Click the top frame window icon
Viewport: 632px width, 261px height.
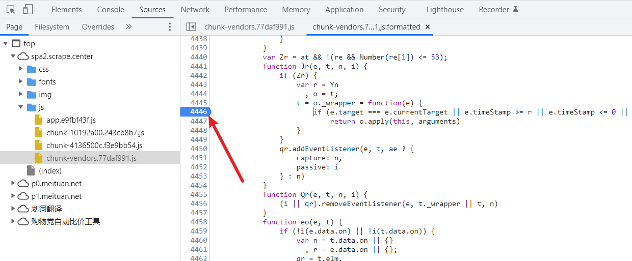16,44
